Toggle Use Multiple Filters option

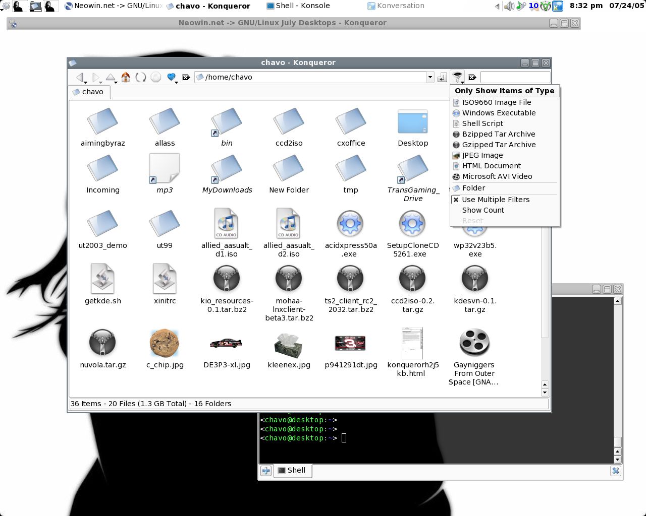(496, 200)
